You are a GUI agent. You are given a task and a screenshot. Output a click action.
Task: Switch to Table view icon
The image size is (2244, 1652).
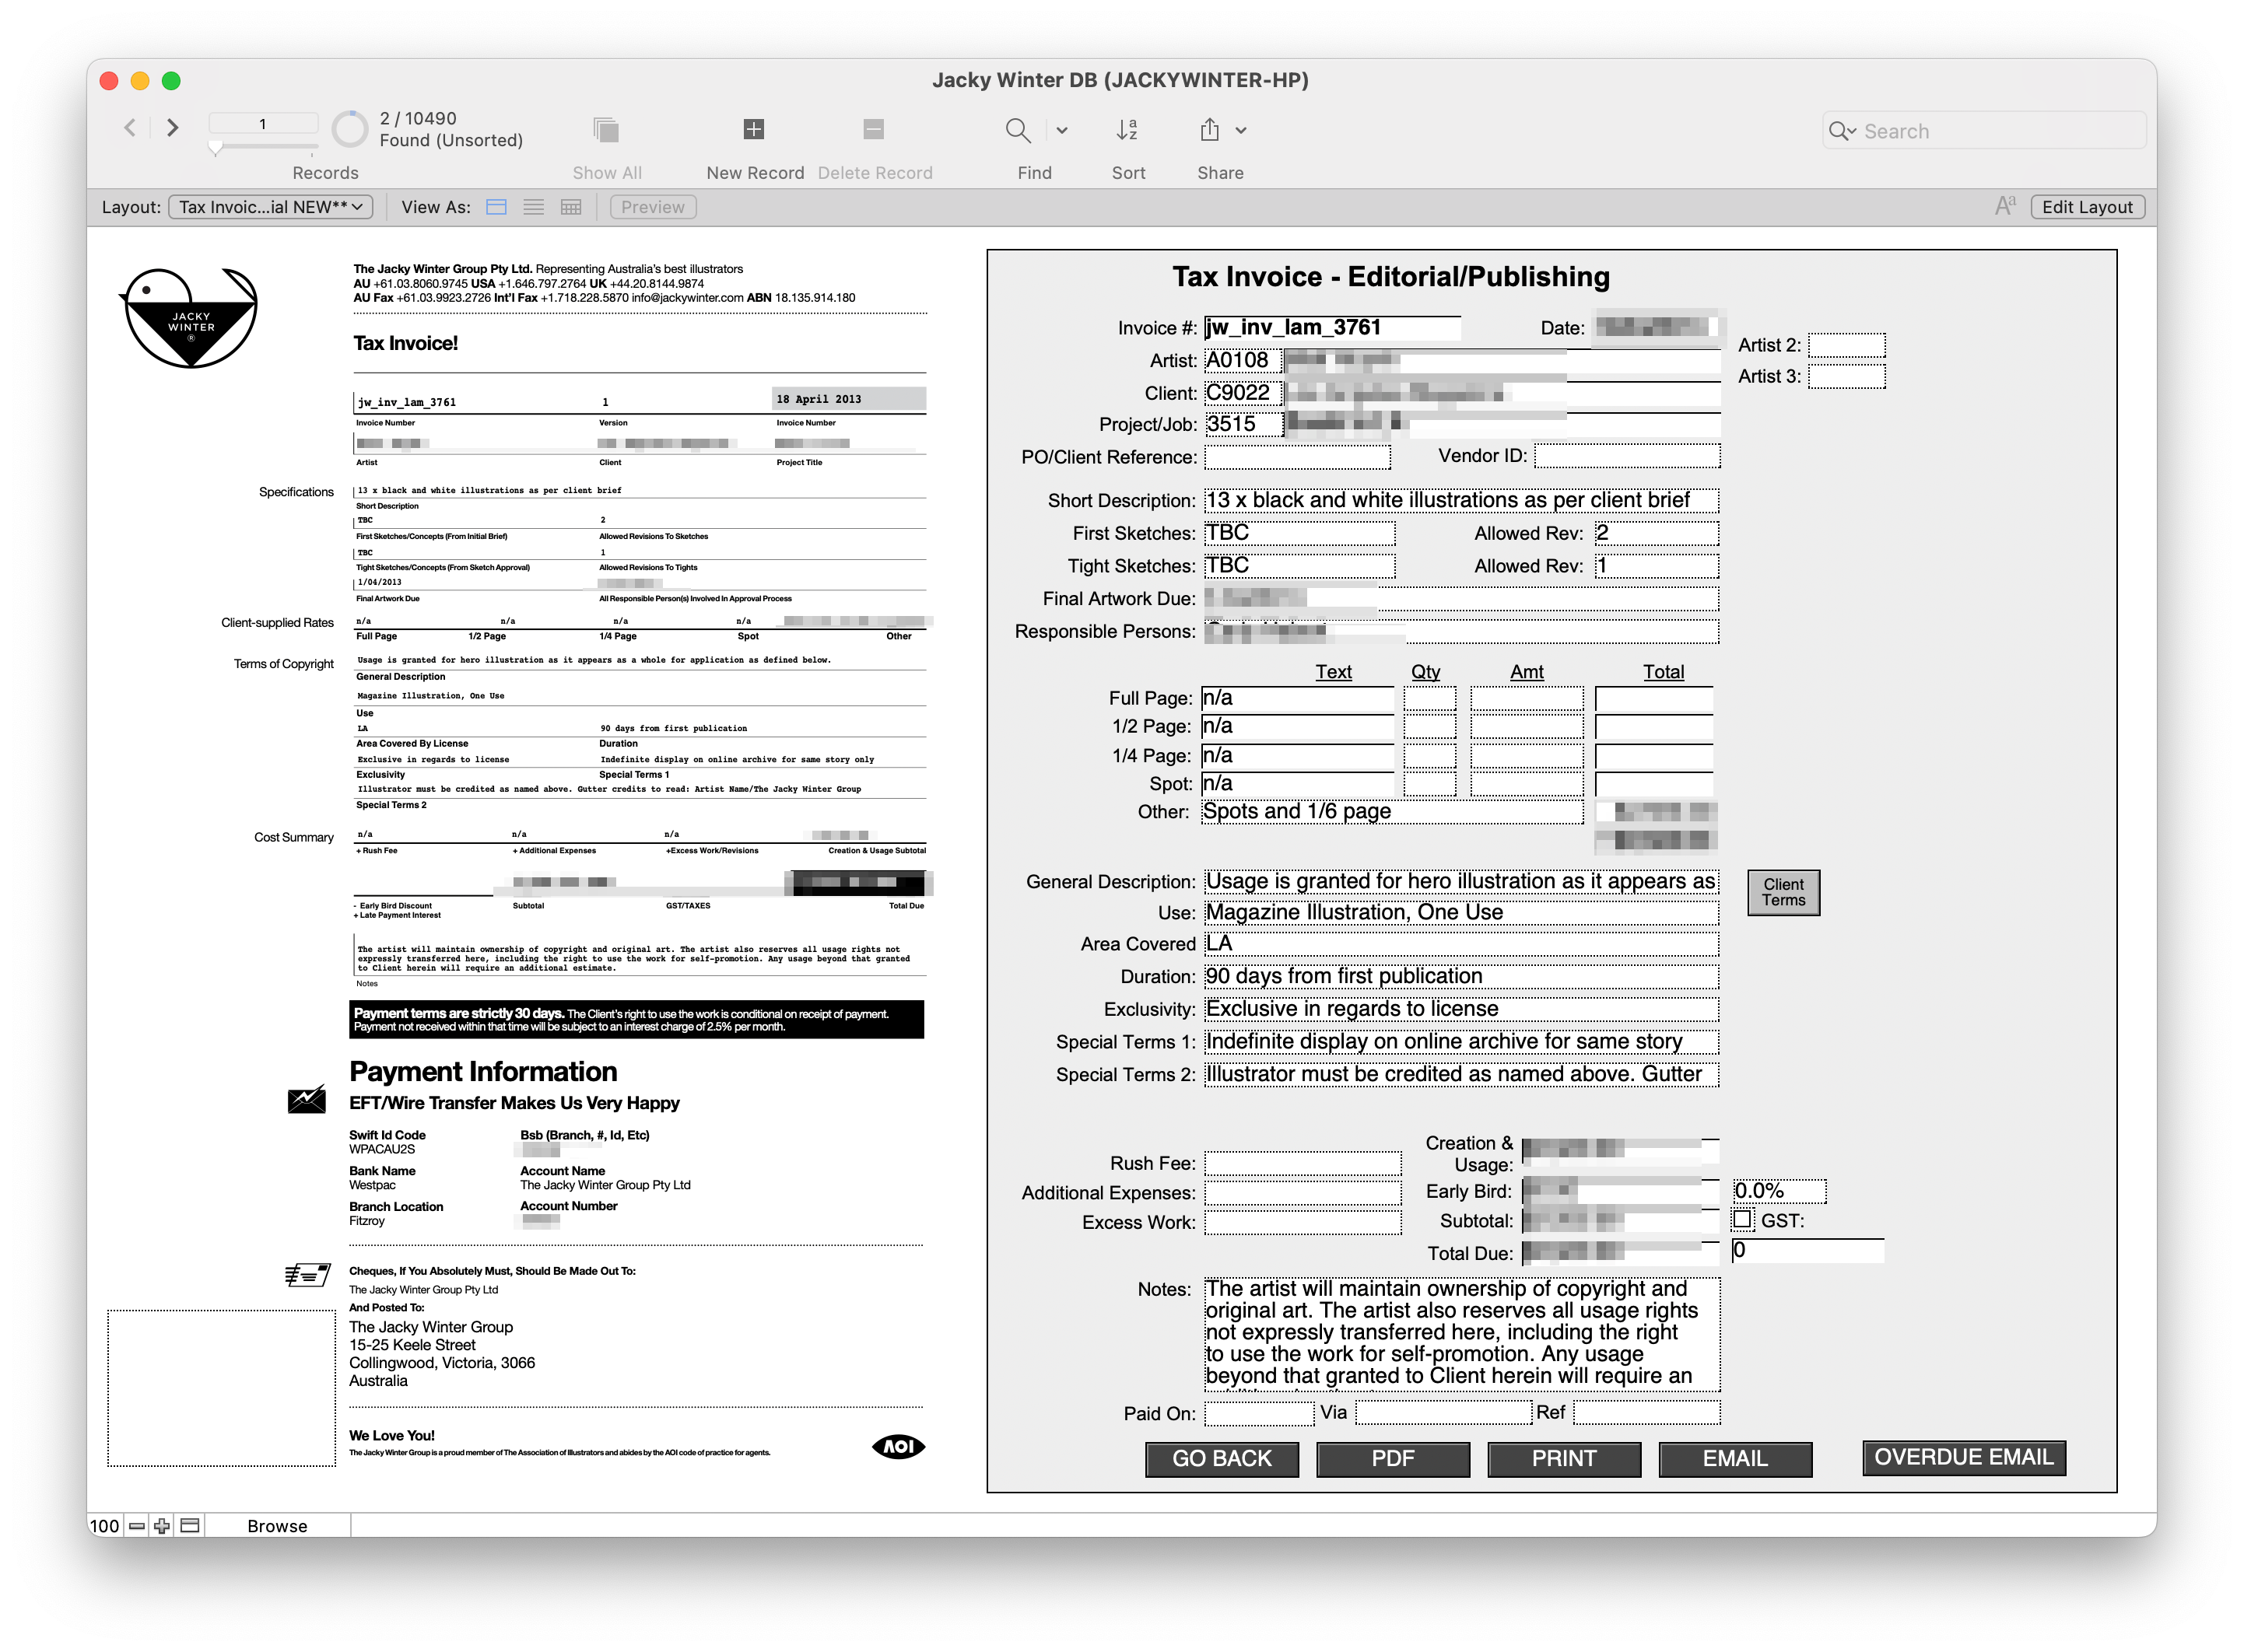pos(571,207)
